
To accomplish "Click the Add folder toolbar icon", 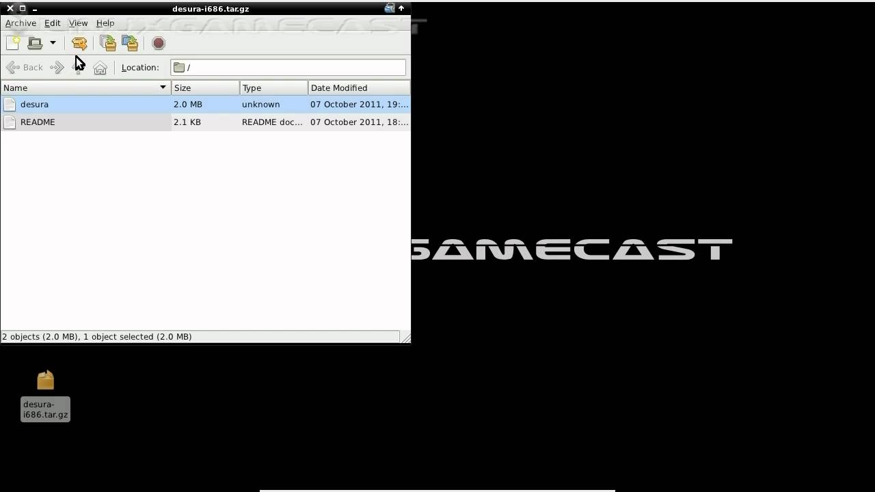I will tap(130, 43).
